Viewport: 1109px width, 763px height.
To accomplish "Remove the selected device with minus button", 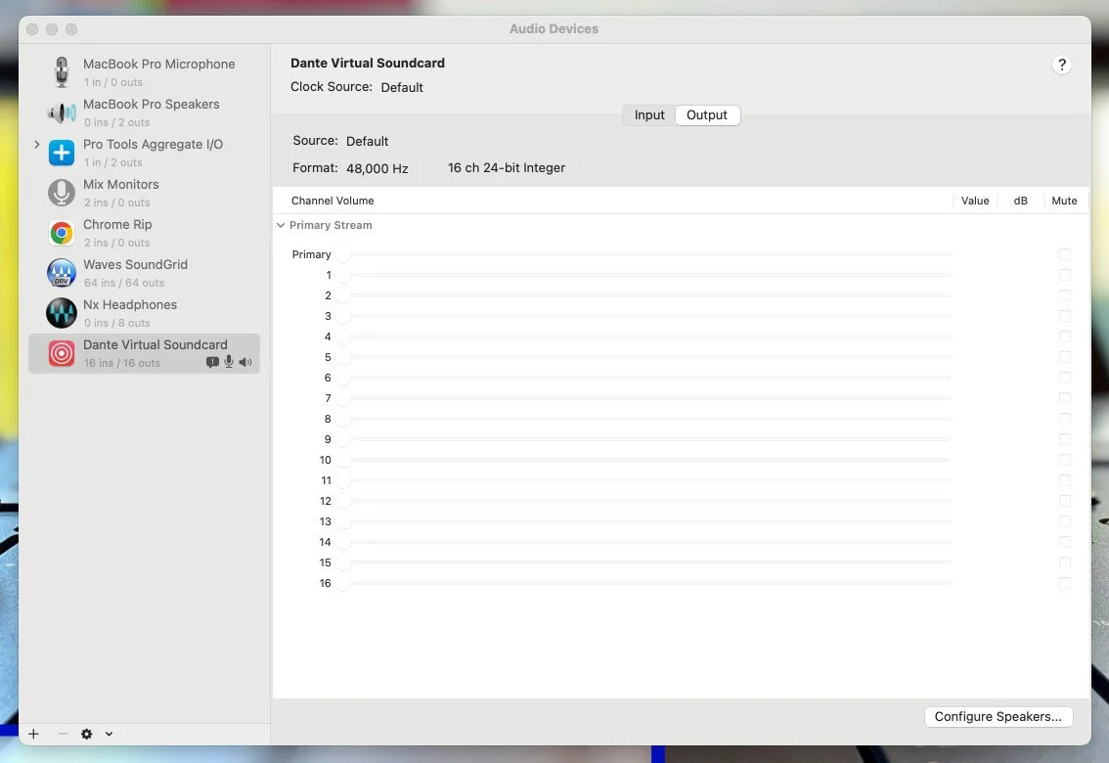I will pyautogui.click(x=63, y=734).
